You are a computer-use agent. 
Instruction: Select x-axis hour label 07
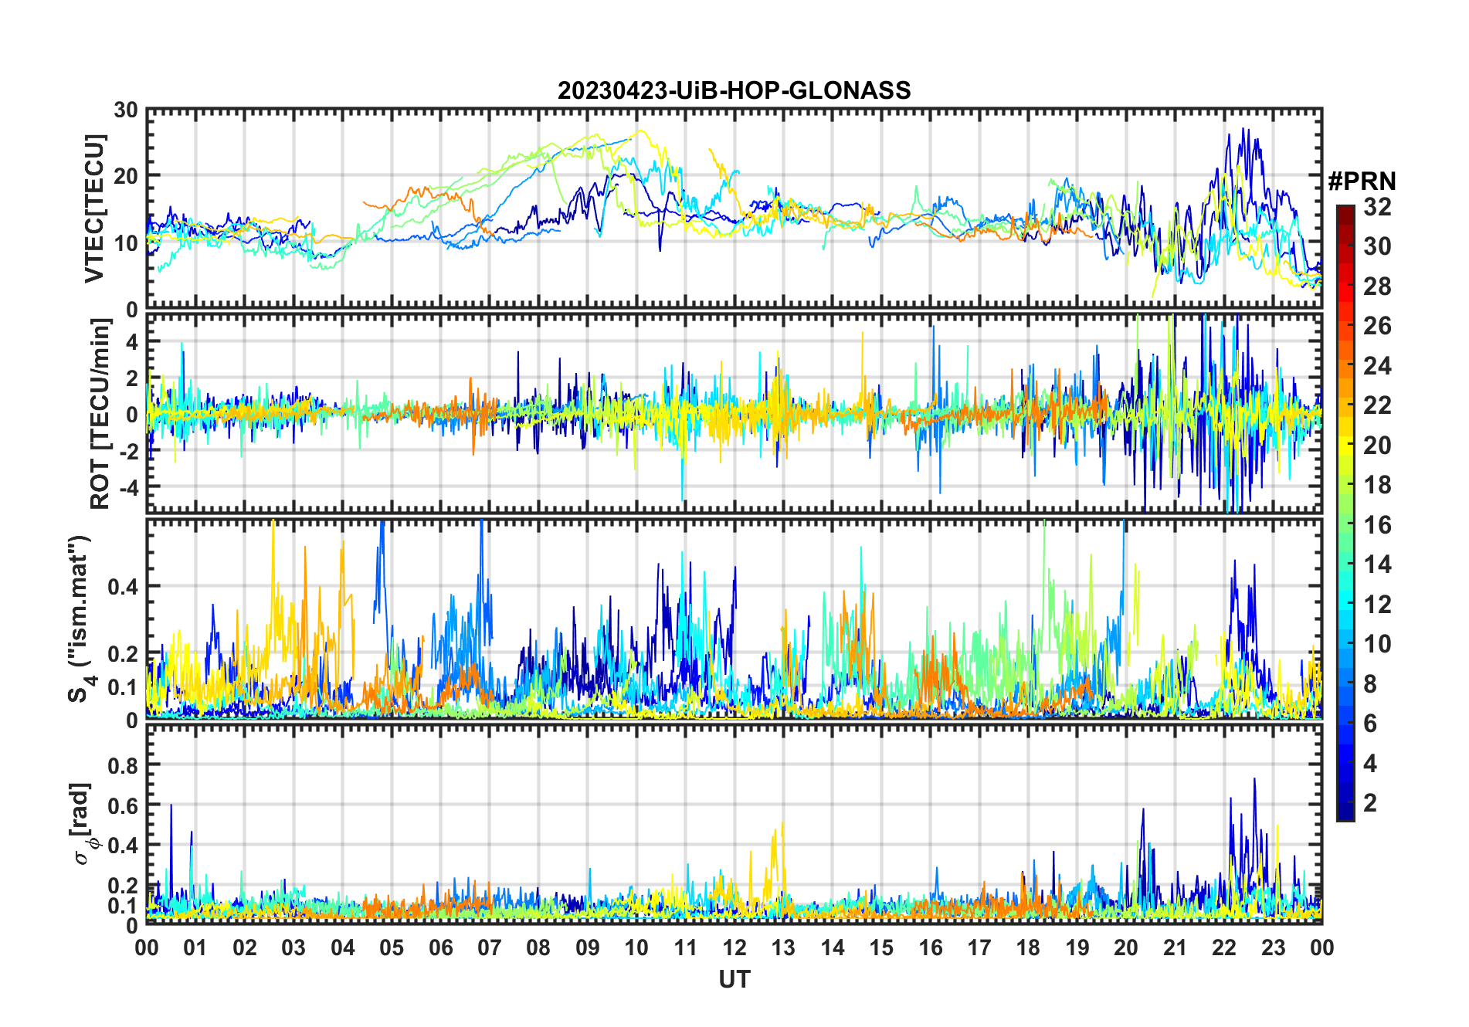[490, 947]
